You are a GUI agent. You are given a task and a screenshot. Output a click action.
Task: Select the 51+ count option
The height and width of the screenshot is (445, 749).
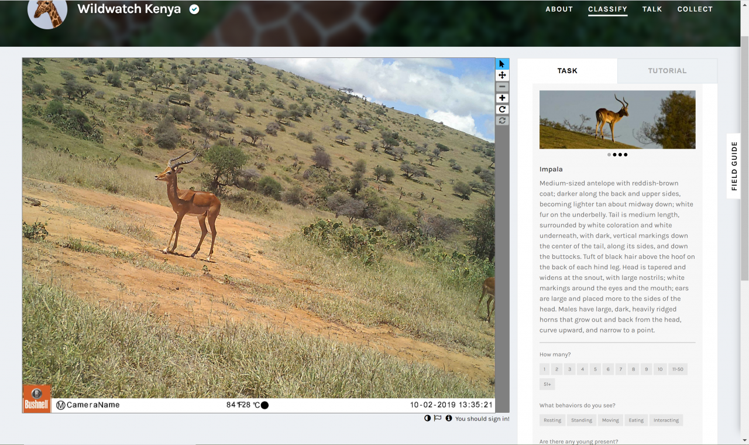[x=547, y=385]
